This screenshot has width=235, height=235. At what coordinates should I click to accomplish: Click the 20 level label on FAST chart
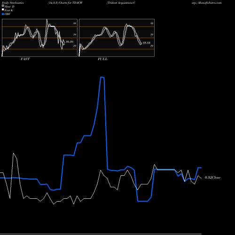point(75,46)
